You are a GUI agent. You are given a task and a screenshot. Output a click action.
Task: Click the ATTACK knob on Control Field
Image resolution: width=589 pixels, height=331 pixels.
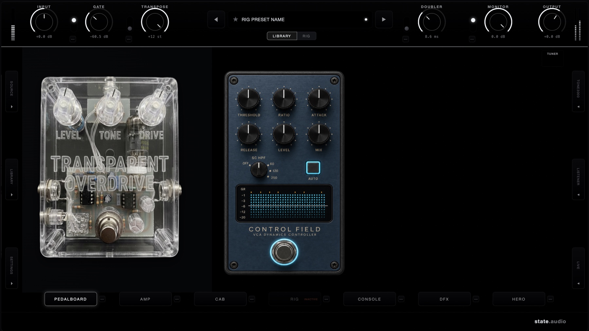[x=319, y=98]
